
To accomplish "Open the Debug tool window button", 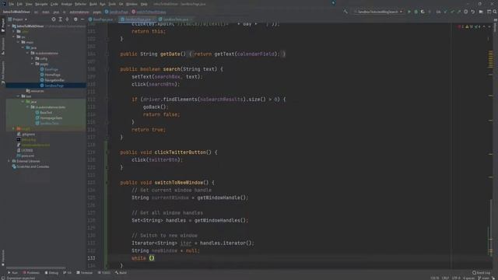I will click(x=51, y=273).
